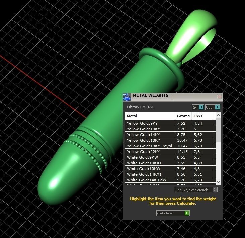
Task: Click the green arrow on Calculate
Action: tap(187, 213)
